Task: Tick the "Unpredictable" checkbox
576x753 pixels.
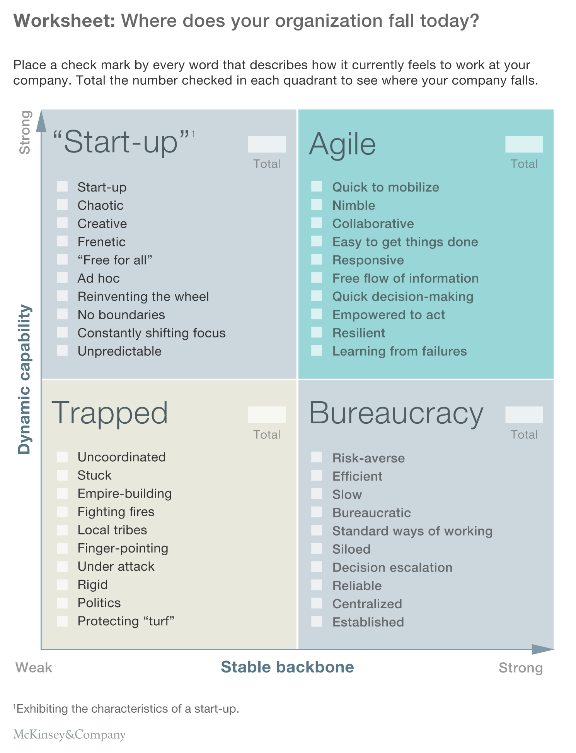Action: (x=62, y=351)
